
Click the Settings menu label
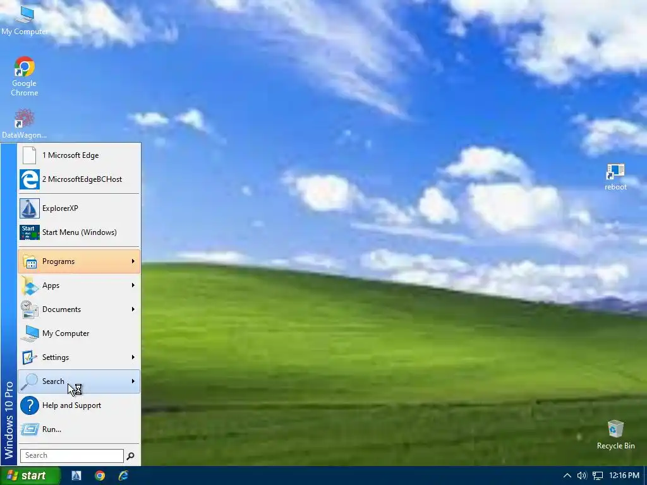[56, 357]
